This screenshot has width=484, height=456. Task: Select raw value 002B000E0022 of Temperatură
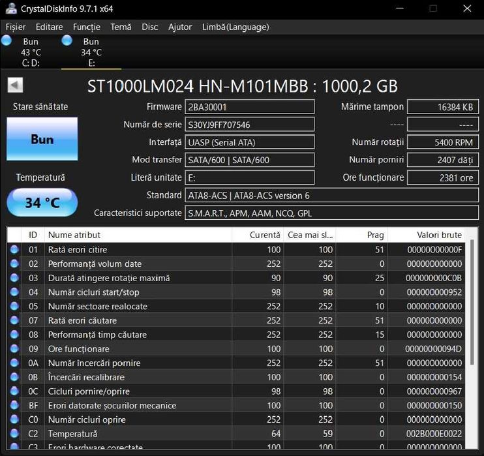(x=434, y=434)
